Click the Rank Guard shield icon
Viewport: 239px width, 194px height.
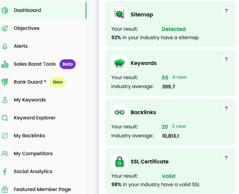5,82
